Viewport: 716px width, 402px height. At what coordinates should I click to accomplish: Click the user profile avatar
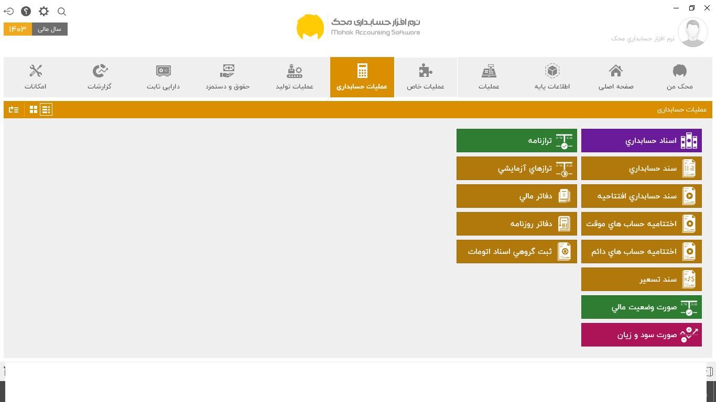tap(692, 32)
